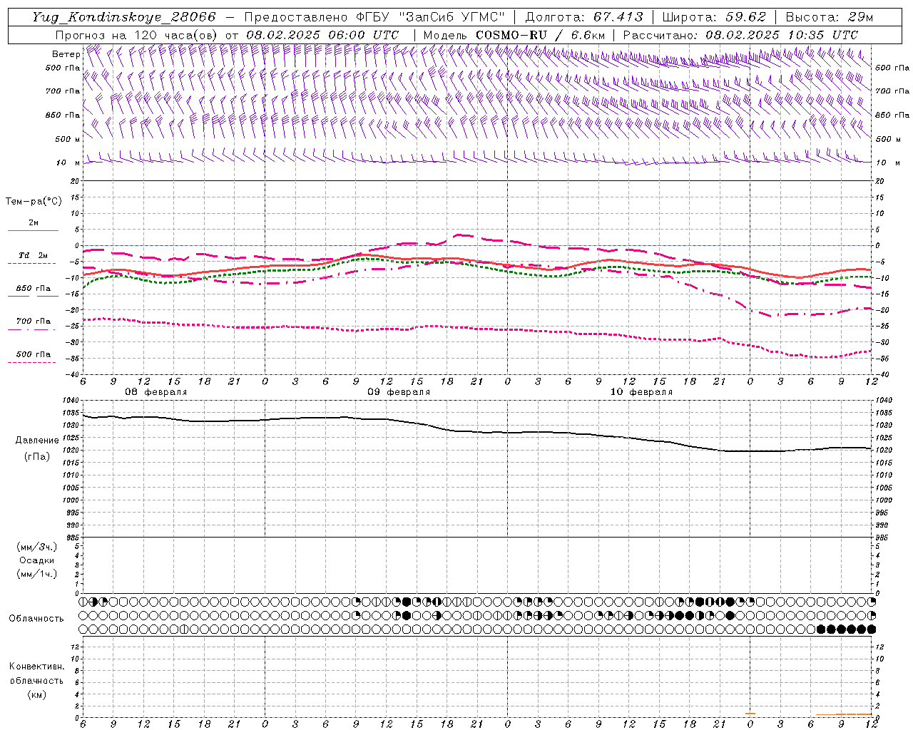Click the Давление pressure chart title

37,441
